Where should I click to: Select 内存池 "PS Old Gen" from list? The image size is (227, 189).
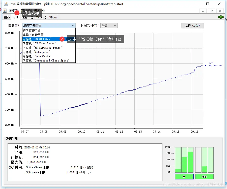point(49,39)
